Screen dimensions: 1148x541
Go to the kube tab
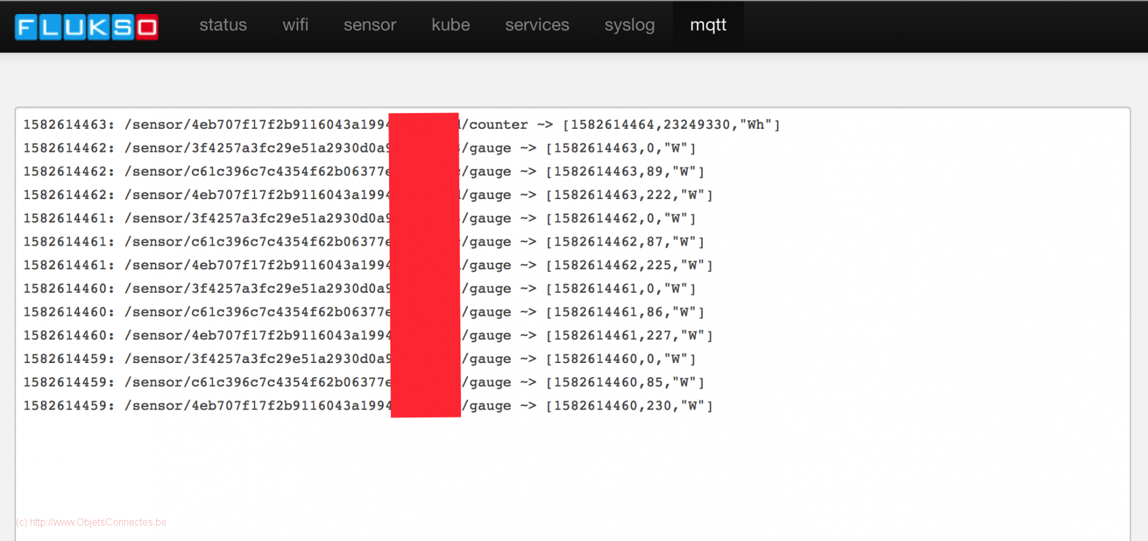451,25
